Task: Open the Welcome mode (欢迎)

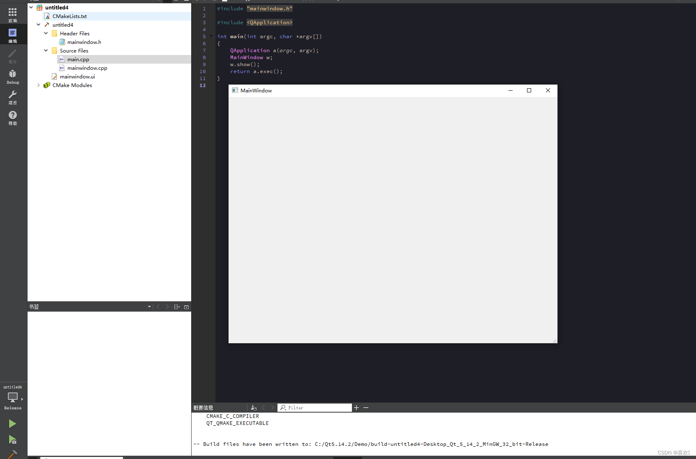Action: 12,14
